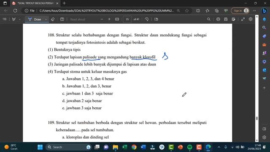Click the PDF vertical scrollbar thumb

click(x=257, y=118)
